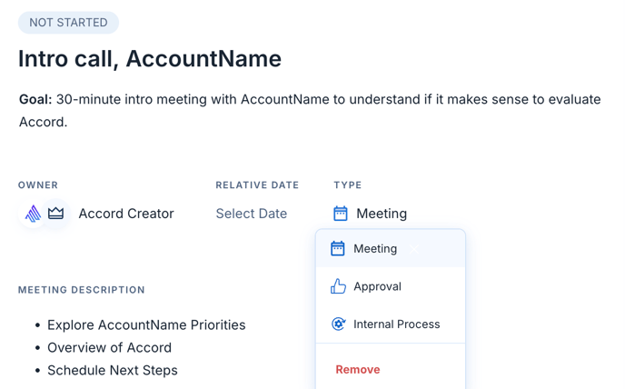Click the NOT STARTED status badge

point(68,23)
